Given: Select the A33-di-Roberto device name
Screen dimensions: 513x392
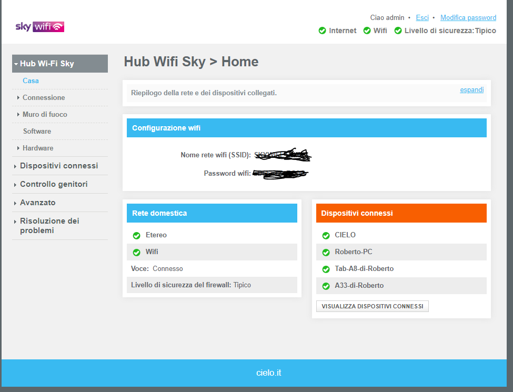Looking at the screenshot, I should click(359, 285).
